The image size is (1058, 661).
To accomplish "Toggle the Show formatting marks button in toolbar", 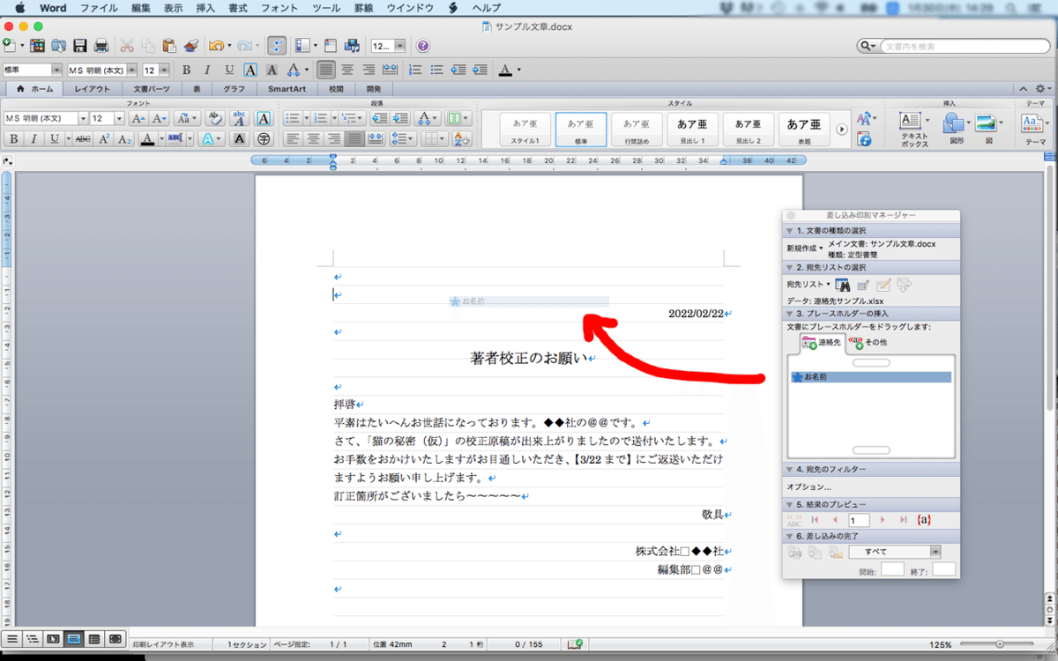I will pyautogui.click(x=277, y=46).
